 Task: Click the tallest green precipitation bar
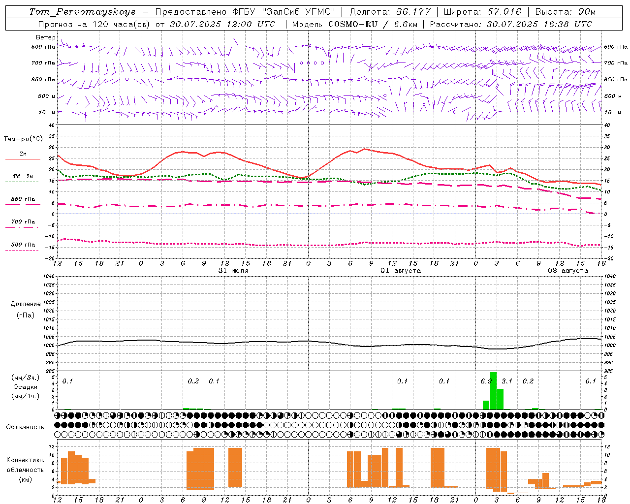(494, 391)
